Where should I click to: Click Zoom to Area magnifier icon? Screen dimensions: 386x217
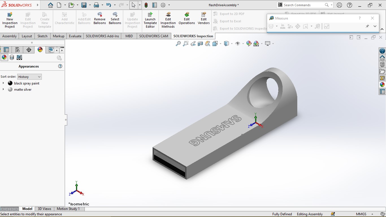186,44
